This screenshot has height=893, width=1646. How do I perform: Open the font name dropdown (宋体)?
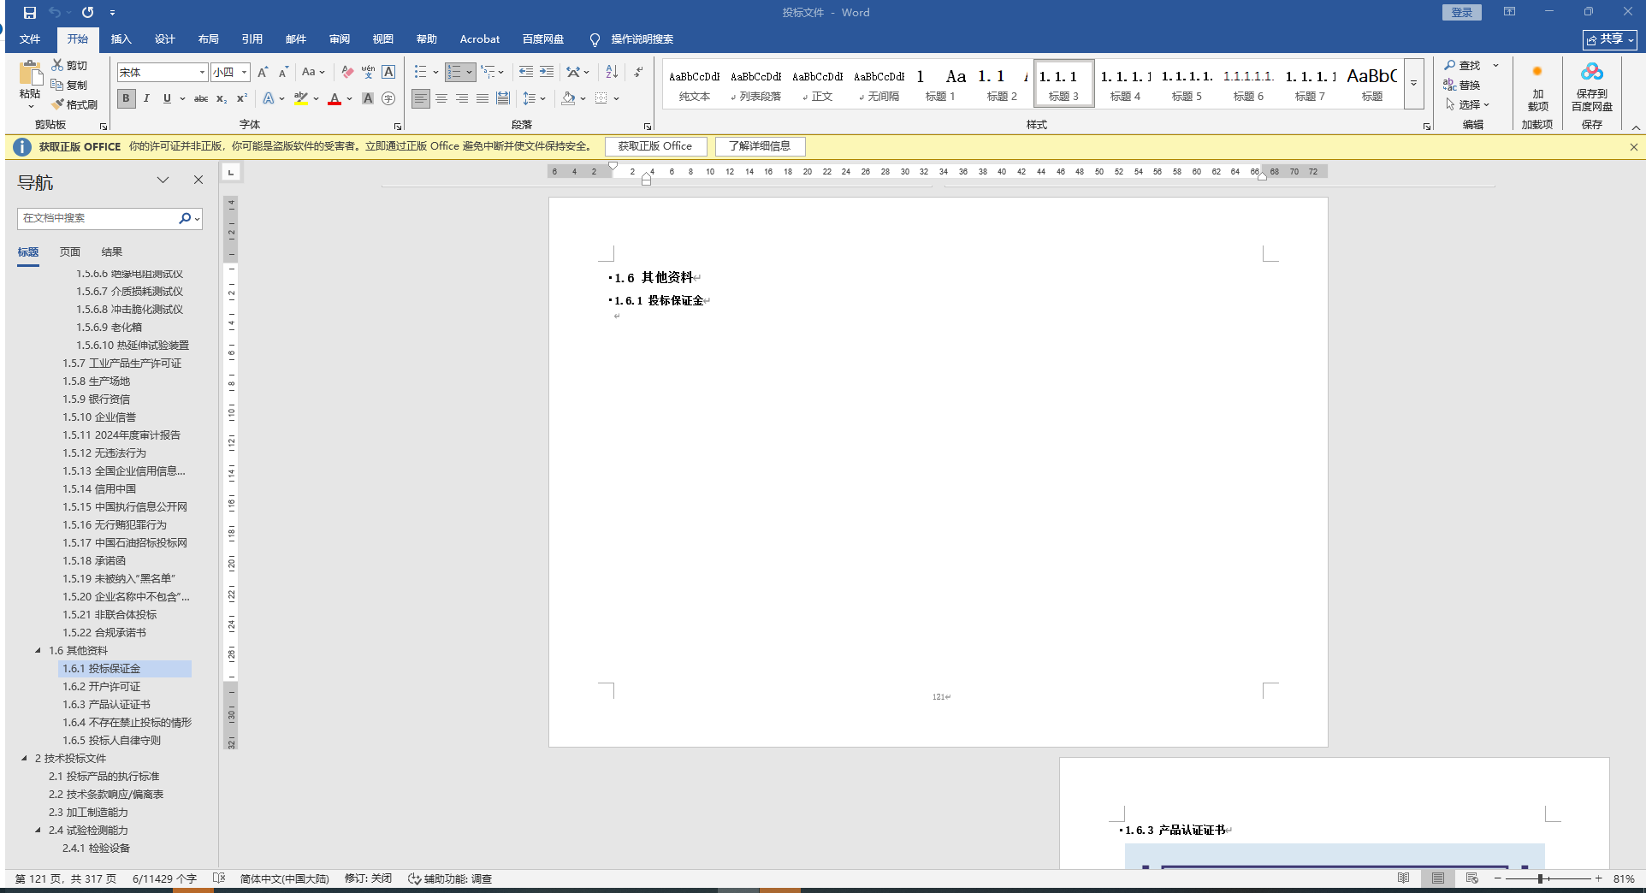202,73
